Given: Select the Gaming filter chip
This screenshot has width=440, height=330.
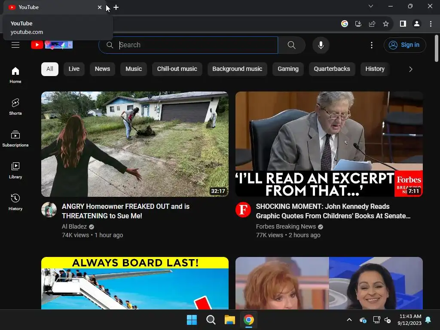Looking at the screenshot, I should 288,69.
